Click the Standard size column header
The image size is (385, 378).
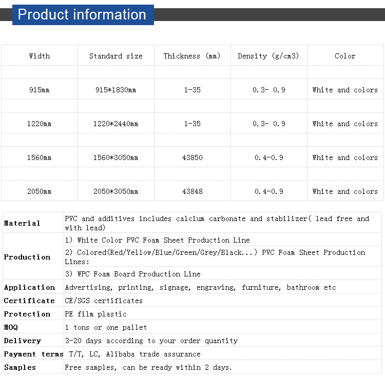pos(116,56)
